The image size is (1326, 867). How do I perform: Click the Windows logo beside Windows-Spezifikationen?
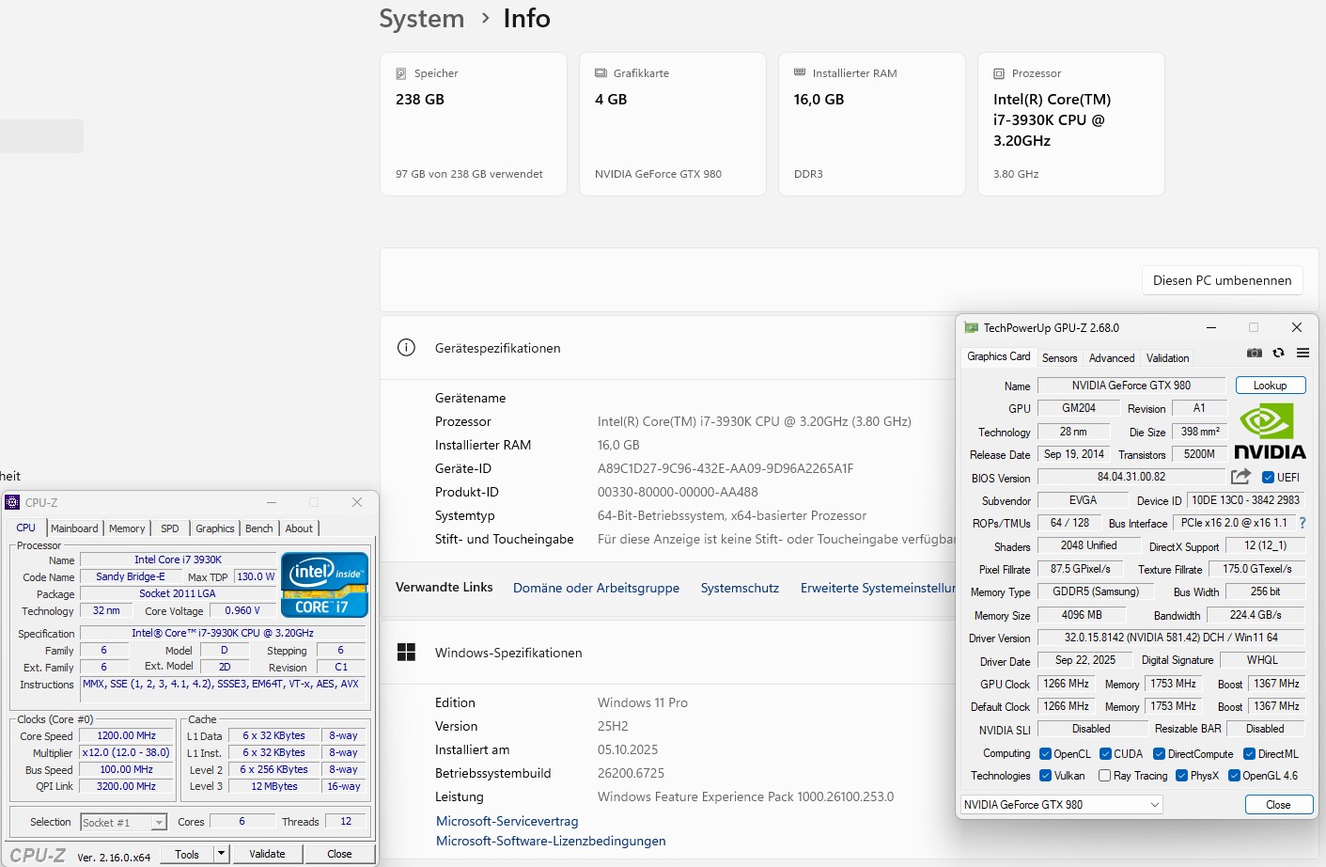(x=406, y=653)
